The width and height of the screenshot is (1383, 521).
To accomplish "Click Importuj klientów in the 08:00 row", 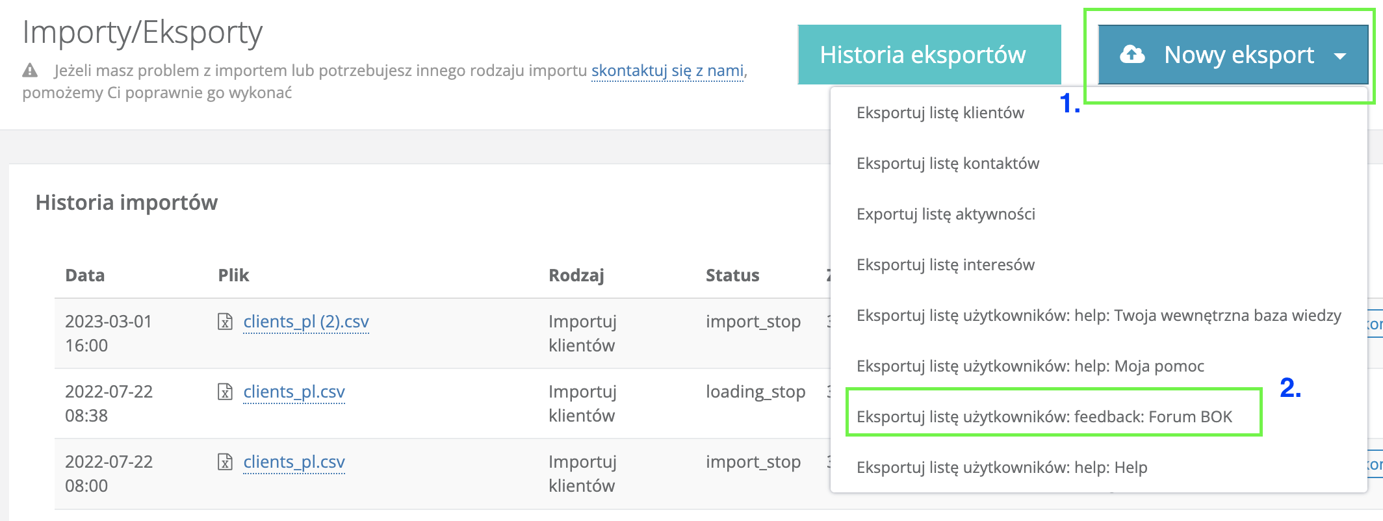I will click(x=582, y=474).
